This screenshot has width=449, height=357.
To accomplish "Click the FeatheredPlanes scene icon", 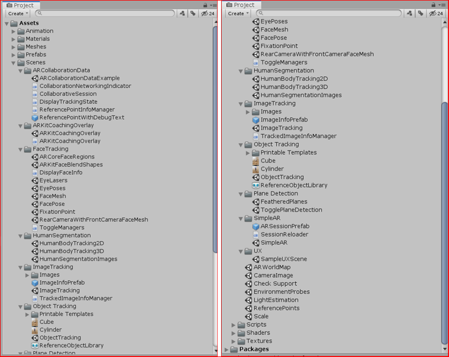I will (256, 202).
